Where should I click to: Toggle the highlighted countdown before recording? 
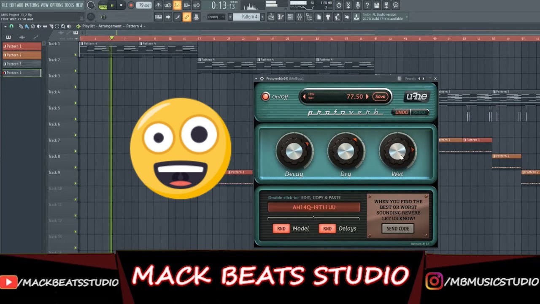click(x=177, y=5)
